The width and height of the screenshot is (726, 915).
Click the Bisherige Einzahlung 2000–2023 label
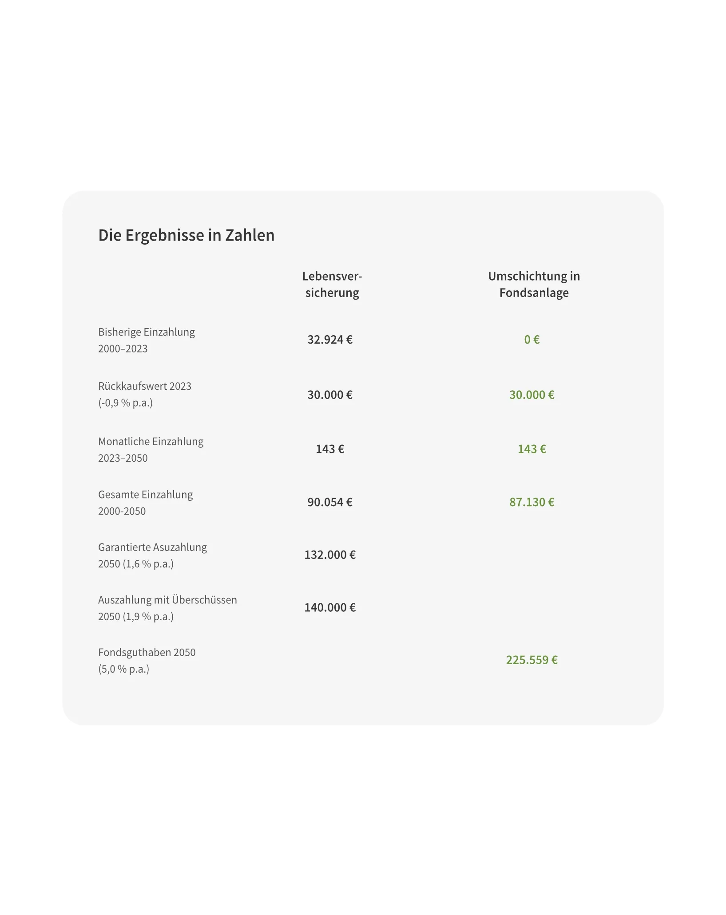coord(147,340)
